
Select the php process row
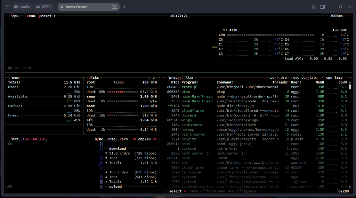[x=257, y=163]
